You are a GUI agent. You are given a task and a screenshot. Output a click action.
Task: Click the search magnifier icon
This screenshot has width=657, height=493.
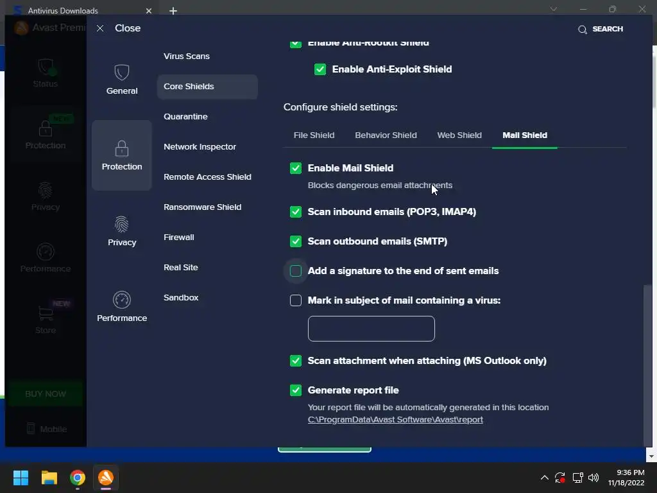583,30
